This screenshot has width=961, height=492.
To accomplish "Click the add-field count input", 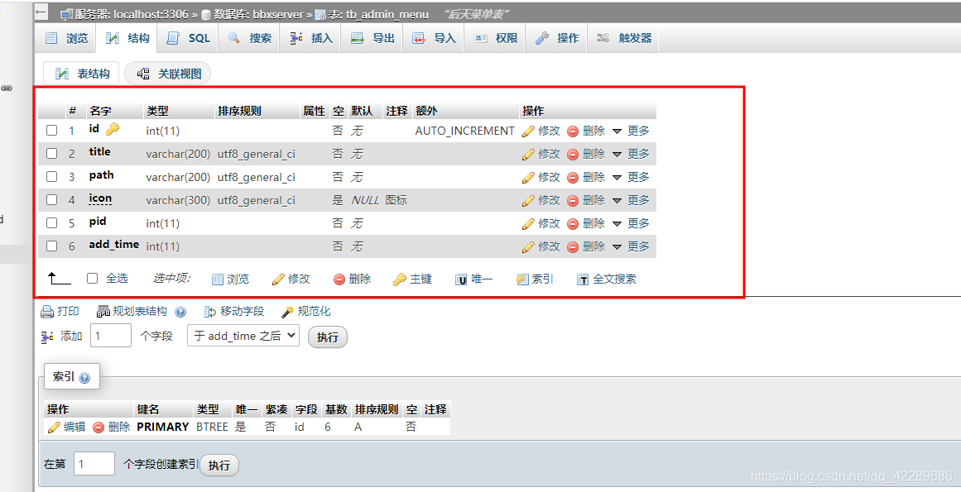I will click(111, 336).
